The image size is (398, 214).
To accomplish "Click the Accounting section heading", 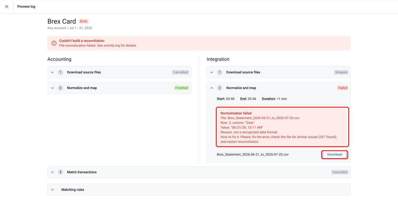I will pyautogui.click(x=59, y=59).
